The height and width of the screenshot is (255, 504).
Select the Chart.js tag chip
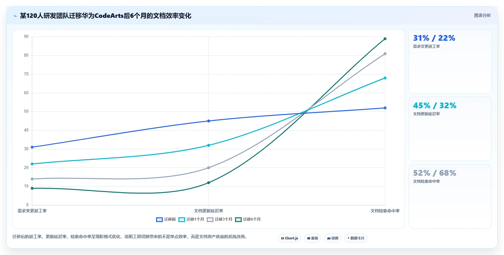tap(290, 238)
